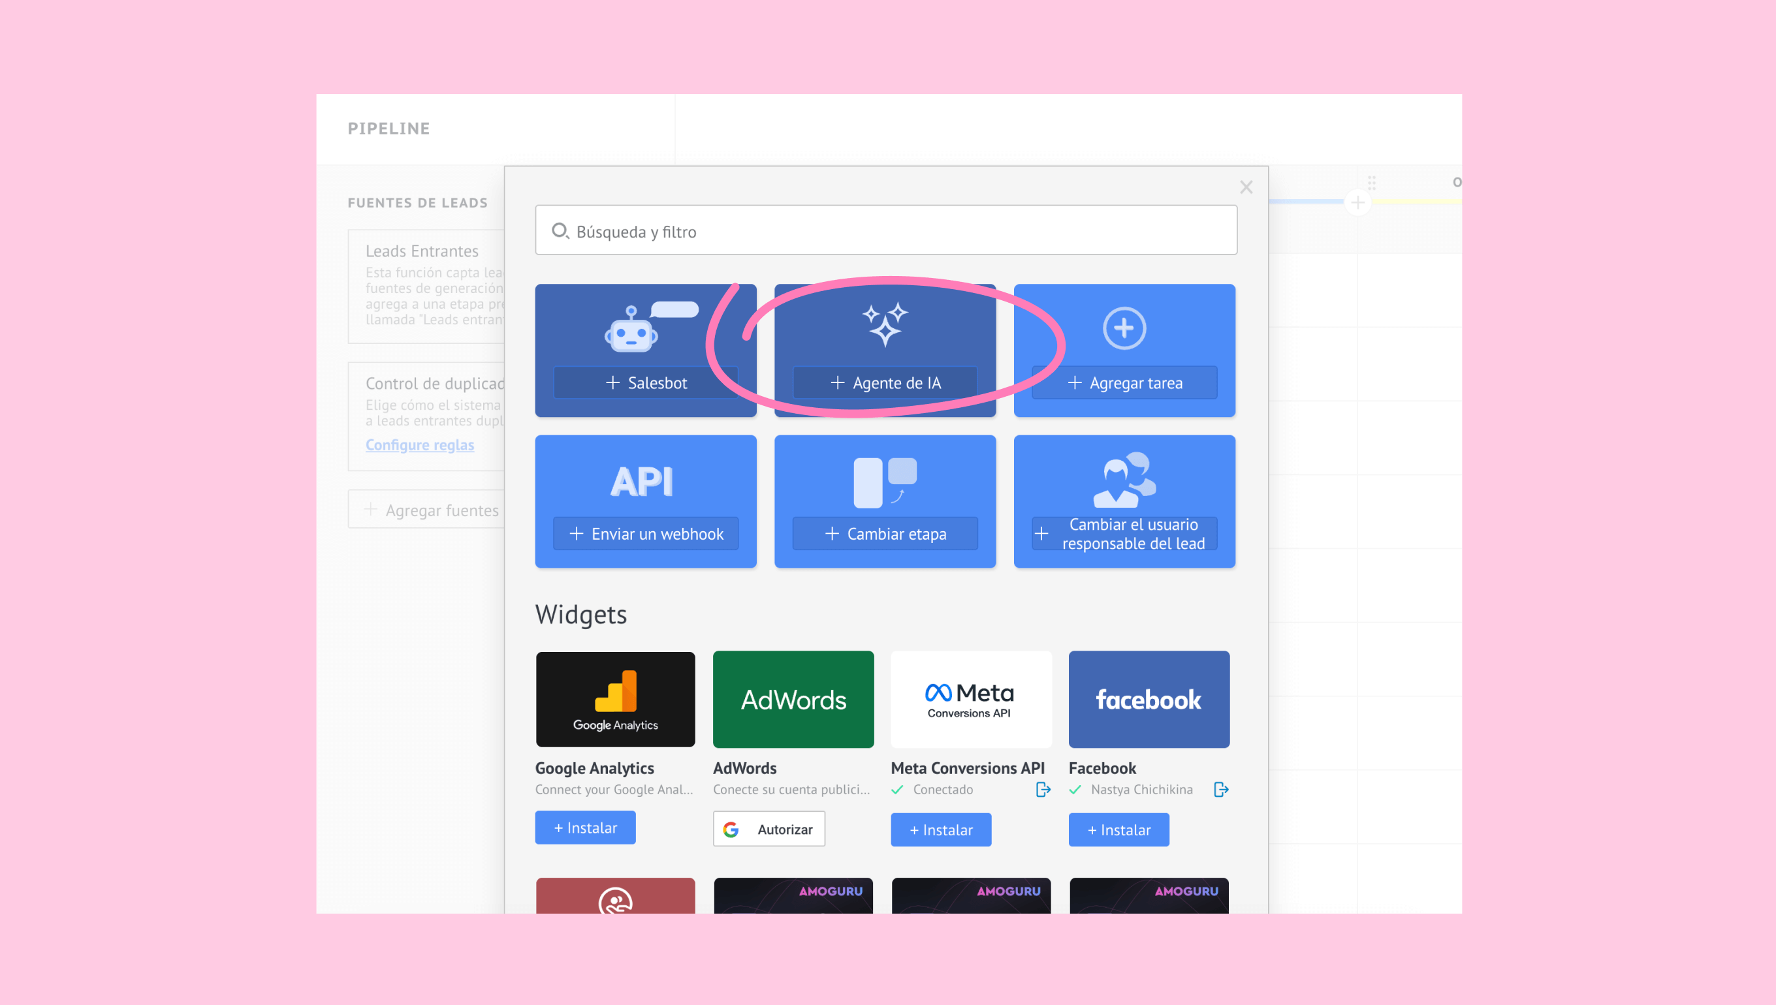Viewport: 1776px width, 1005px height.
Task: Open the Meta Conversions API thumbnail
Action: 971,699
